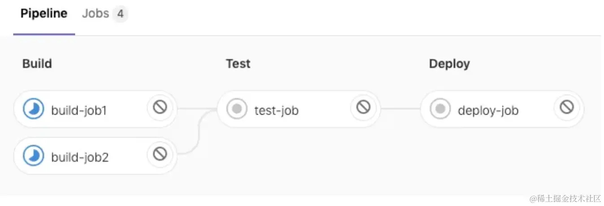The height and width of the screenshot is (206, 604).
Task: Open the deploy-job job name link
Action: 488,110
